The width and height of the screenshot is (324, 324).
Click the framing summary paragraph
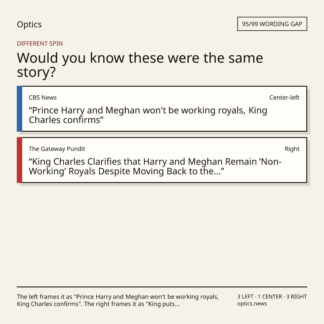pyautogui.click(x=118, y=300)
